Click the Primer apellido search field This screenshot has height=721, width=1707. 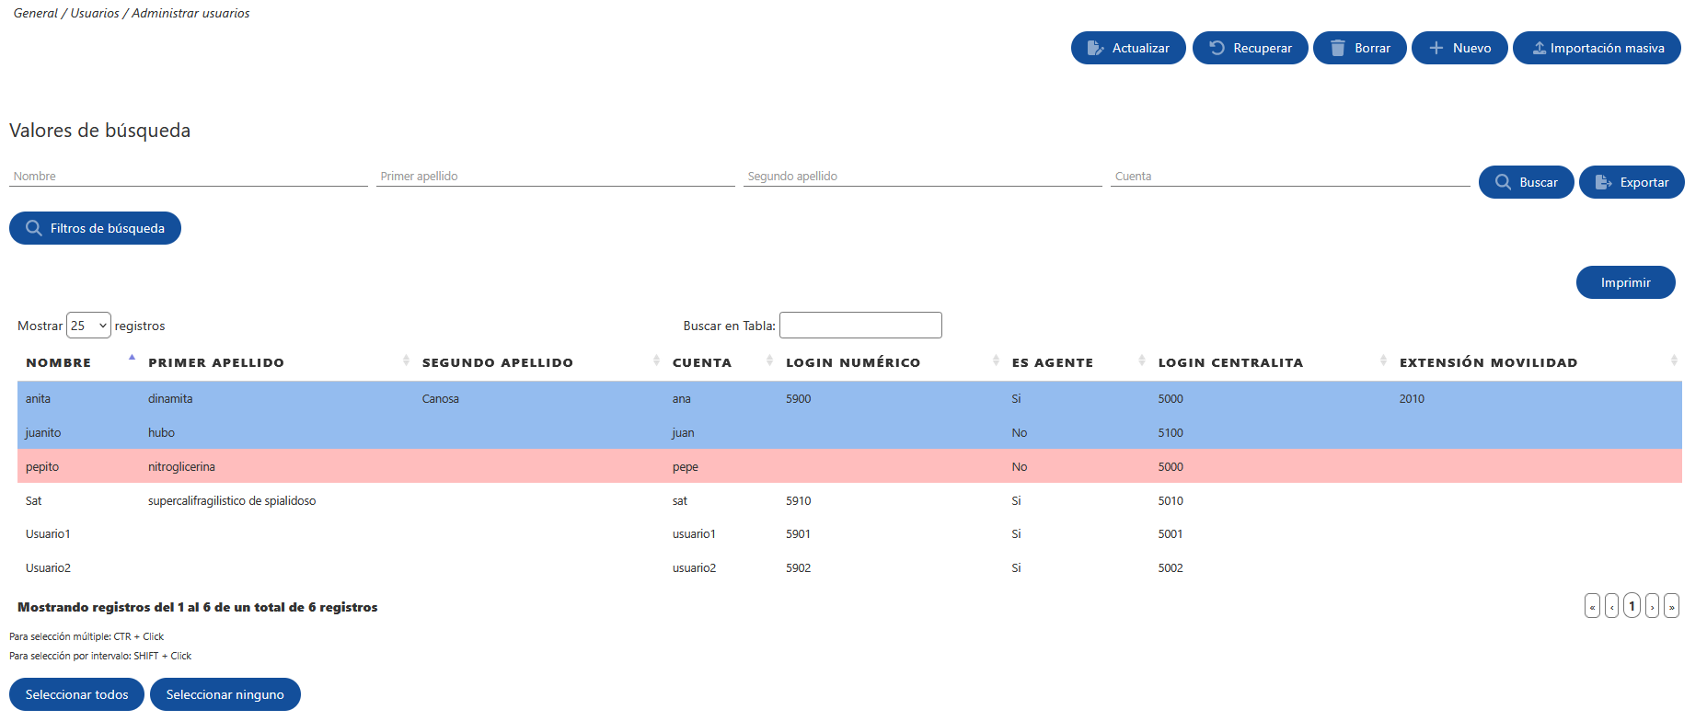tap(555, 176)
